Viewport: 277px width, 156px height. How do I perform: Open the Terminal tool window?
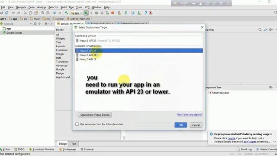click(87, 149)
